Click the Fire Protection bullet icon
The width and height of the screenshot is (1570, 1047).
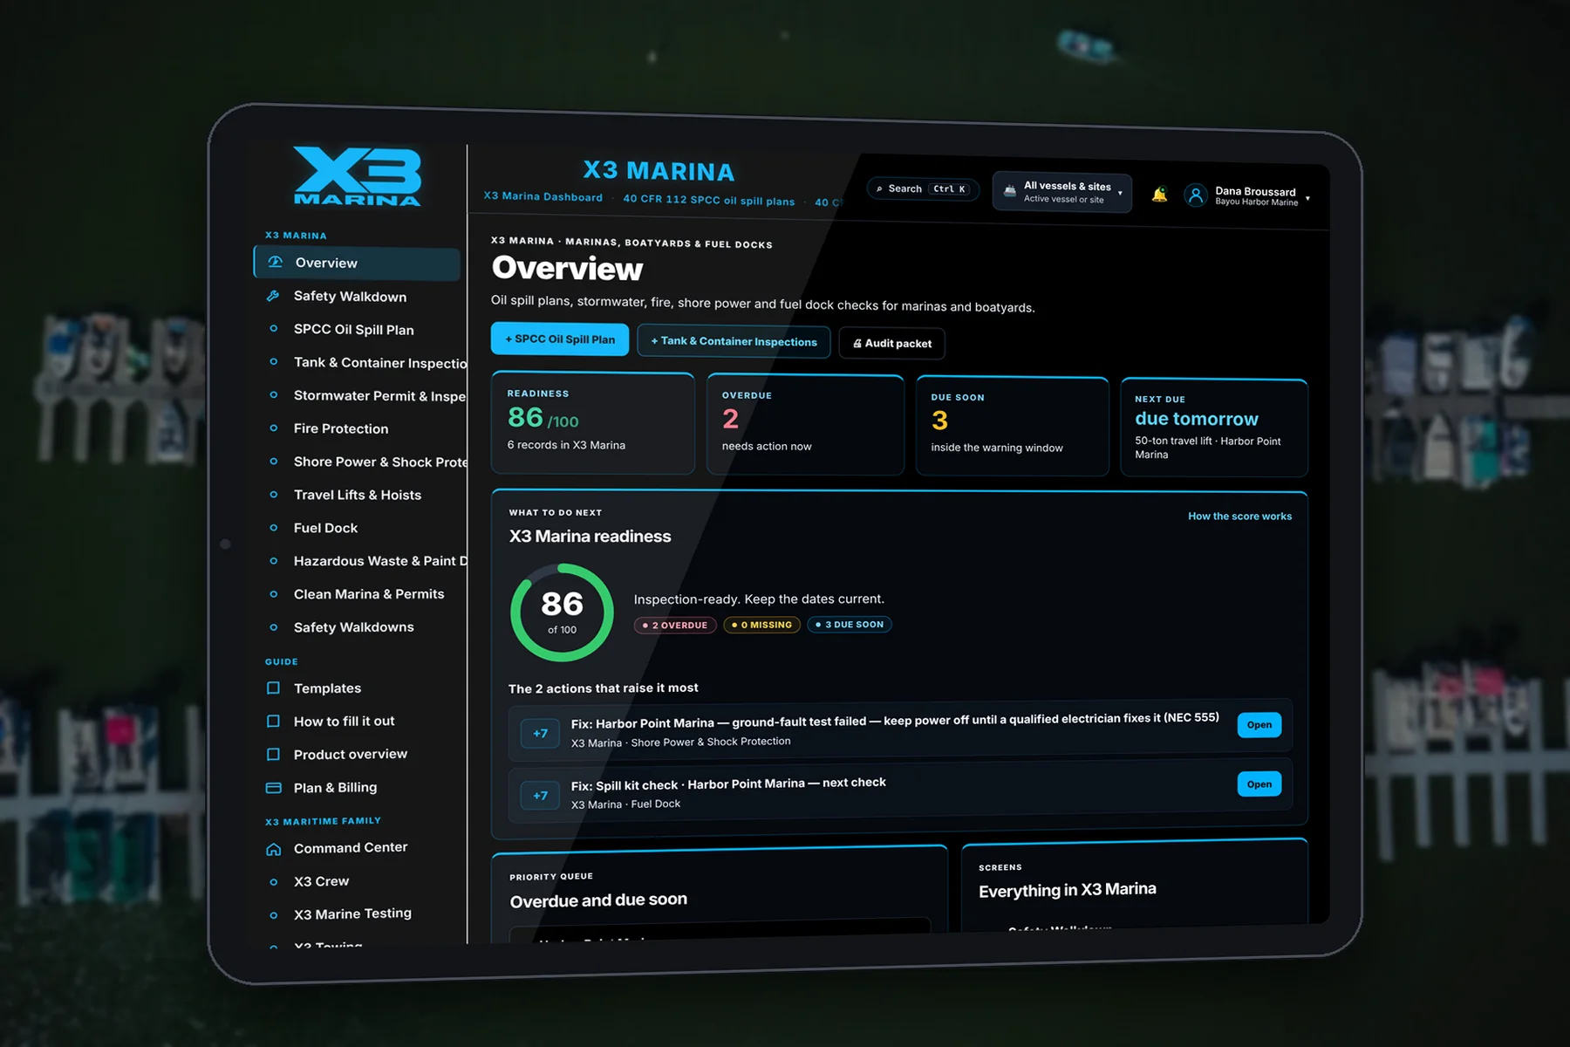(x=273, y=428)
